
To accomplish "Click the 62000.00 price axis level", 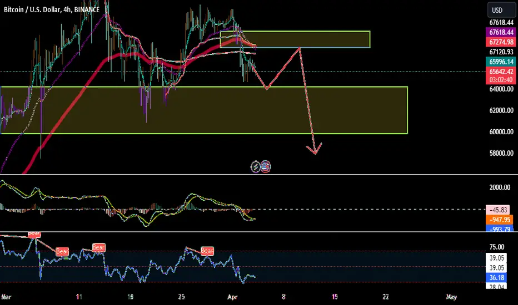I will 501,110.
